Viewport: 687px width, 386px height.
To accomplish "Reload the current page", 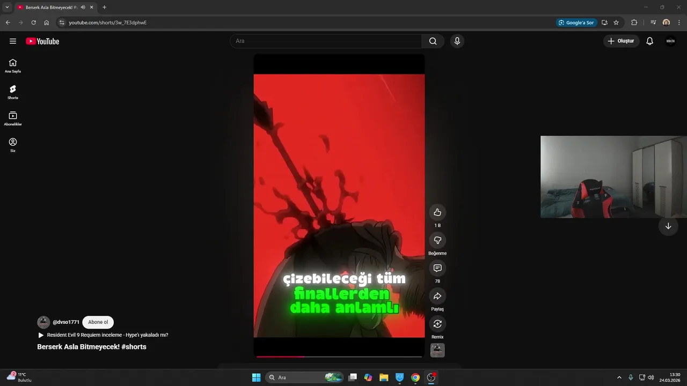I will (33, 23).
